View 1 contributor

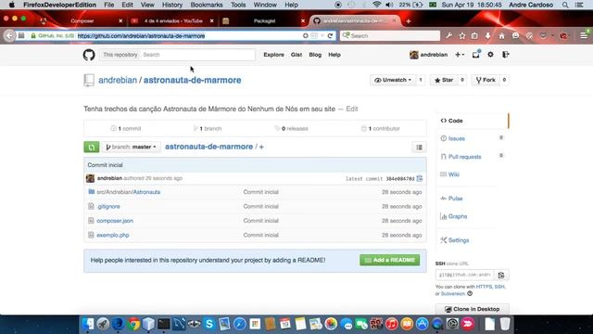[381, 129]
